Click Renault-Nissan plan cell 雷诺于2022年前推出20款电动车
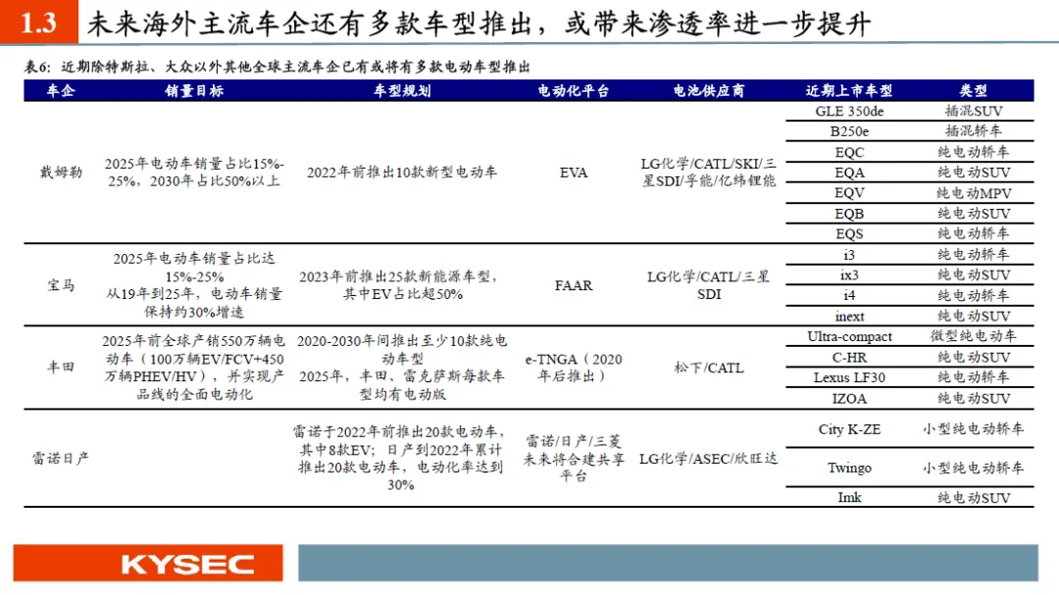This screenshot has height=595, width=1059. (x=401, y=458)
